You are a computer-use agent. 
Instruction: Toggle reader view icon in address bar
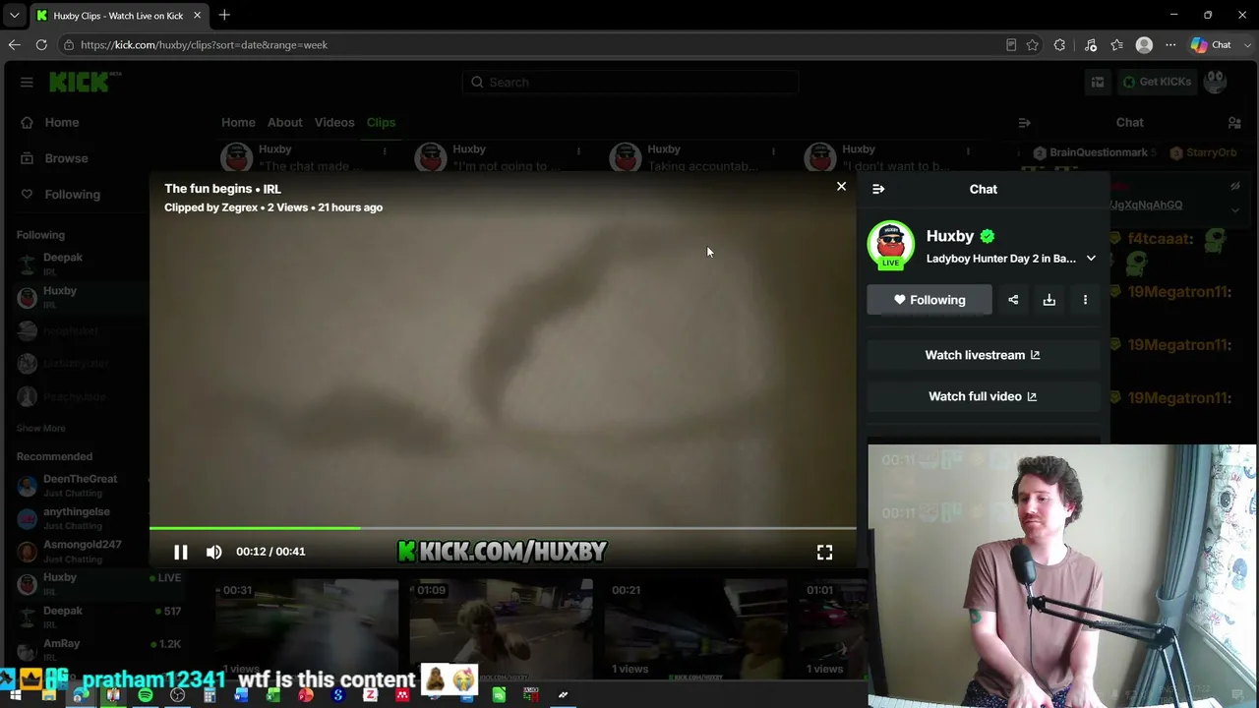coord(1011,45)
